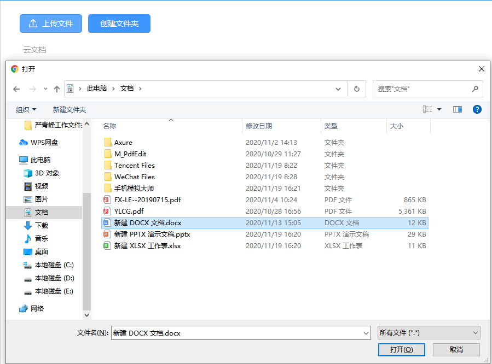Click the back navigation arrow
The height and width of the screenshot is (364, 492).
[x=16, y=88]
